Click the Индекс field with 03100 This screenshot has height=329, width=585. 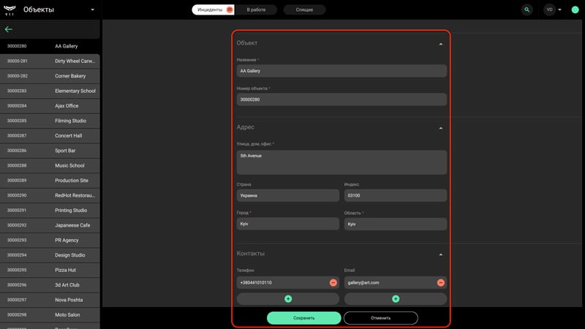pyautogui.click(x=395, y=195)
